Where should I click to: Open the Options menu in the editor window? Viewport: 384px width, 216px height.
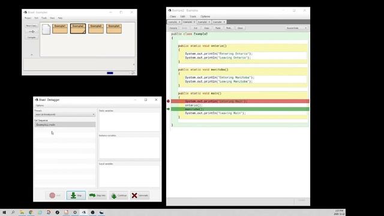205,16
